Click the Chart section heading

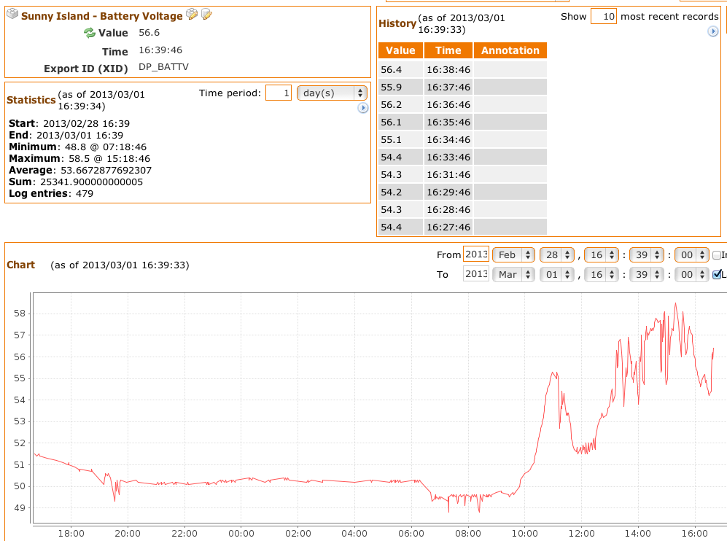pos(21,265)
